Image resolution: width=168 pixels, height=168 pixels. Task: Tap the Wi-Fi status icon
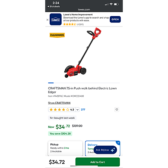[111, 4]
